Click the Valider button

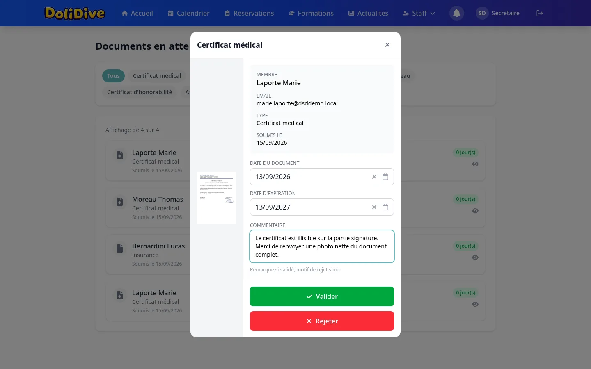pyautogui.click(x=322, y=296)
